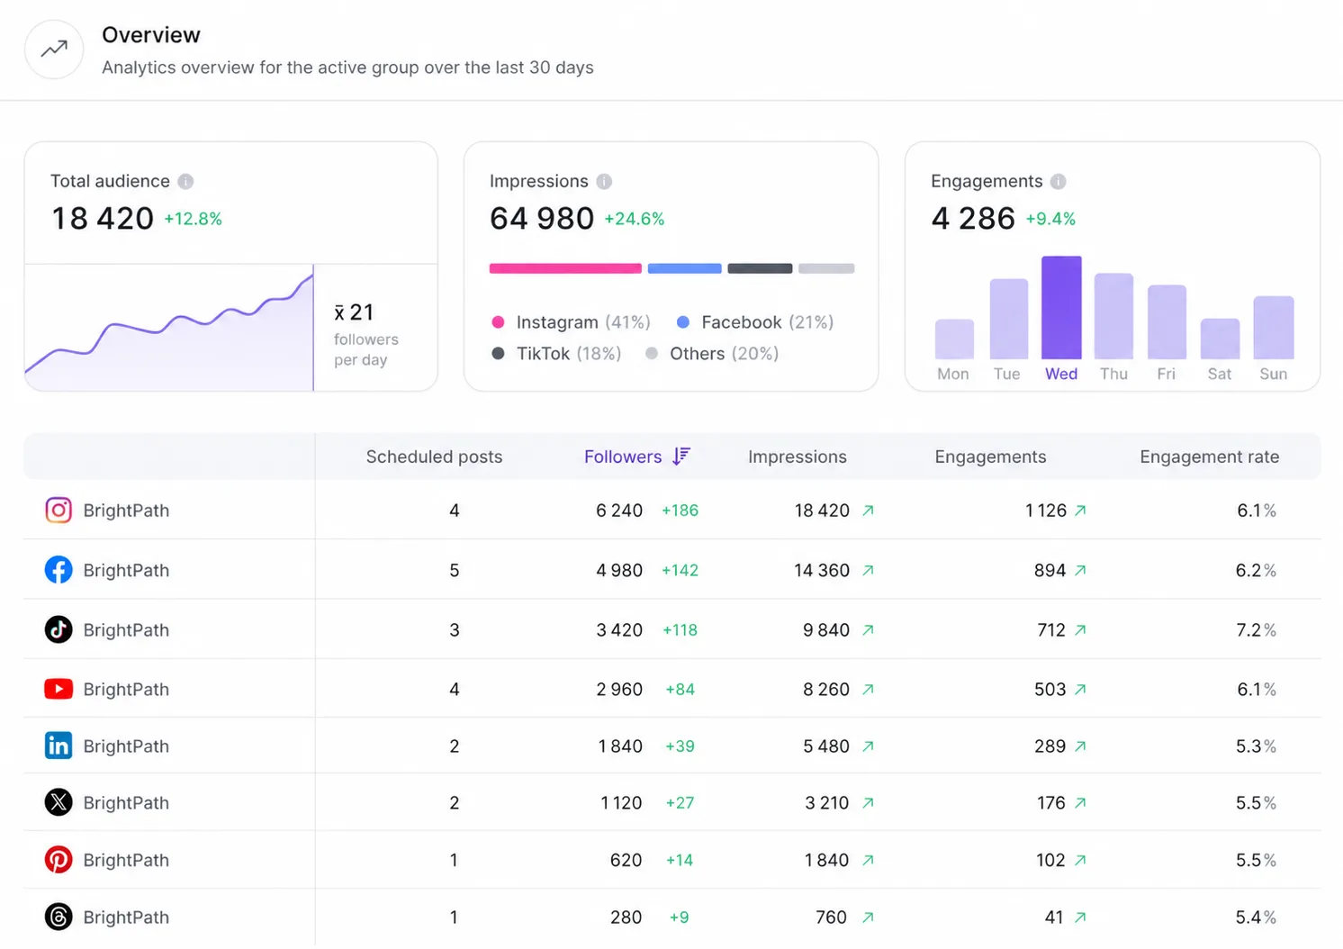Click the highlighted Wed engagement bar
1343x949 pixels.
tap(1061, 308)
